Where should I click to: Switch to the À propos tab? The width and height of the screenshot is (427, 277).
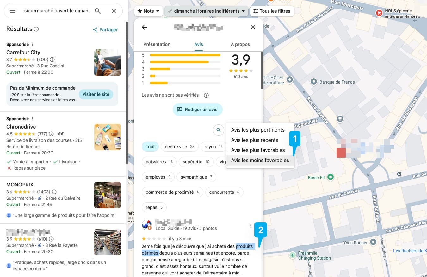[240, 44]
